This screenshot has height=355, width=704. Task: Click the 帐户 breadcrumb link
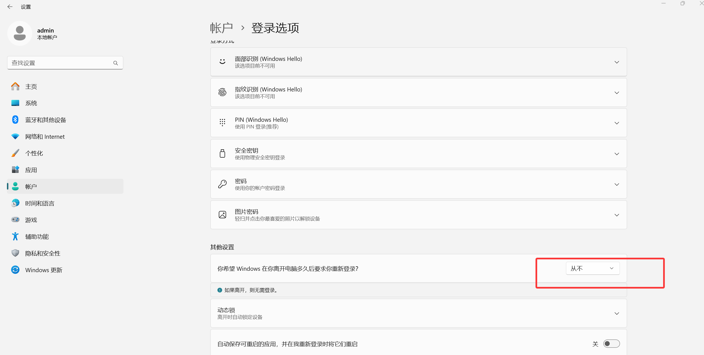[x=221, y=28]
